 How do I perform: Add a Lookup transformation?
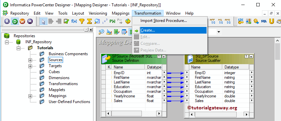97,22
